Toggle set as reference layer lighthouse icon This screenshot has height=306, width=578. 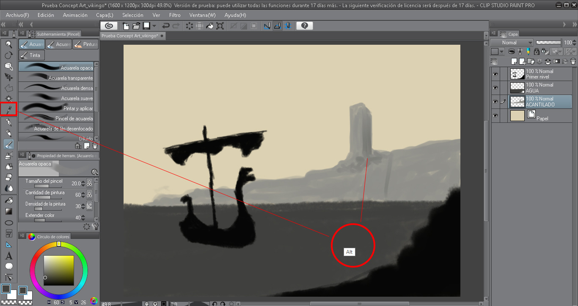pos(520,51)
